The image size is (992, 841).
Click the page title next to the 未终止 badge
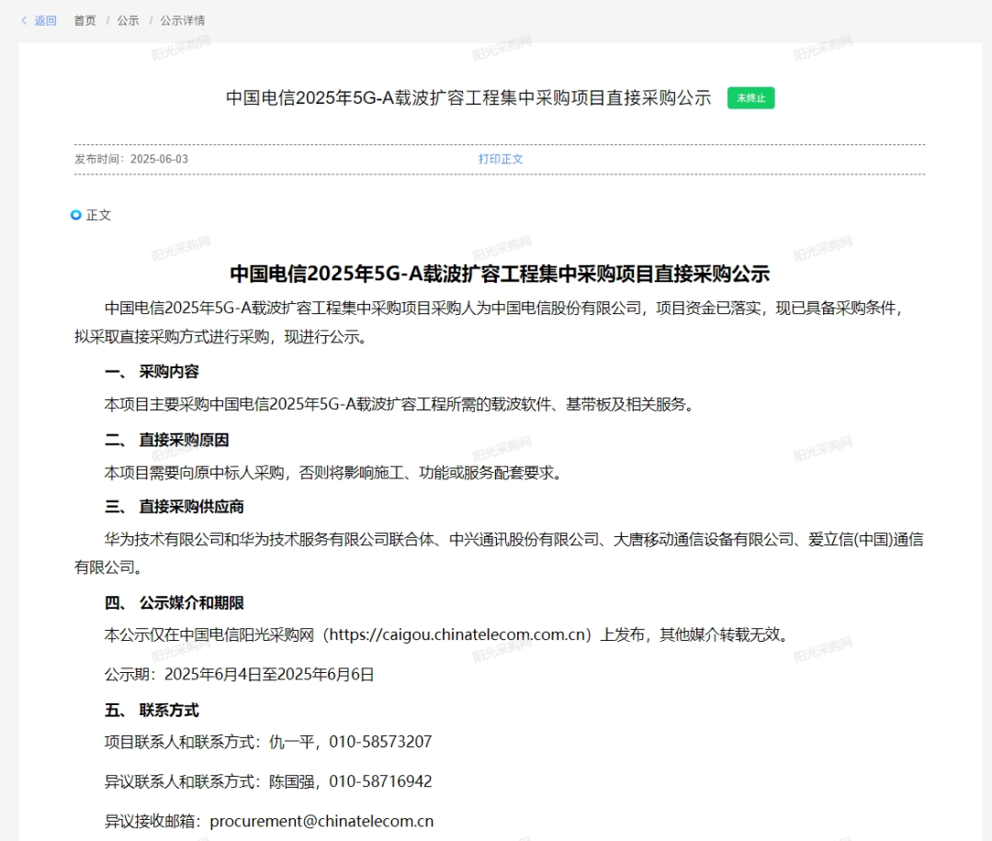click(x=468, y=98)
